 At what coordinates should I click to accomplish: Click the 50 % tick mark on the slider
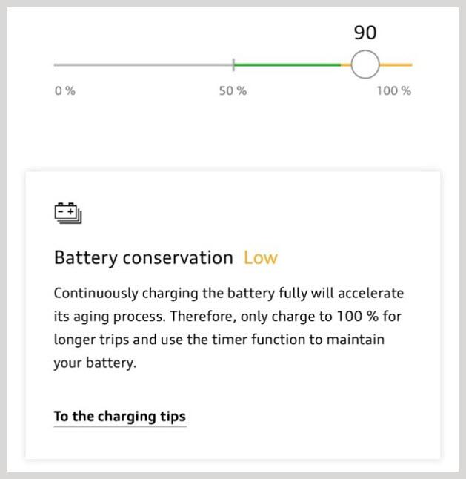click(x=233, y=65)
